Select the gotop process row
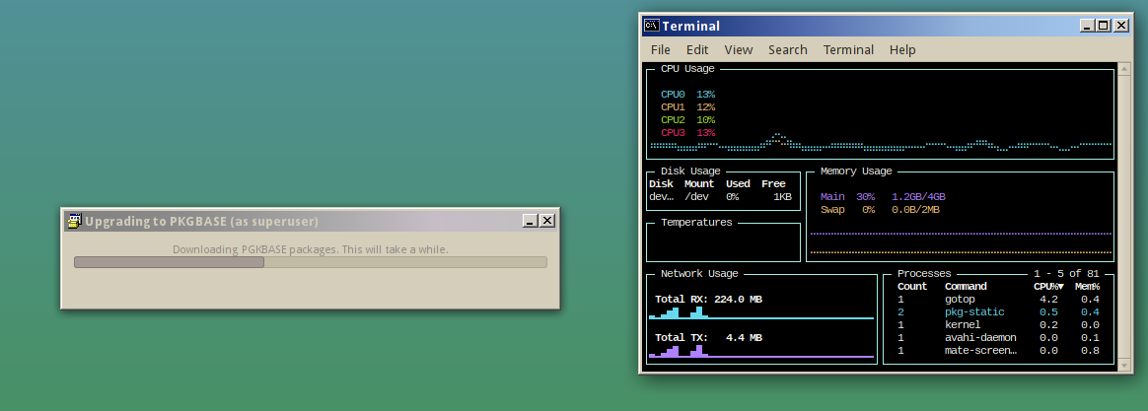 click(x=999, y=299)
